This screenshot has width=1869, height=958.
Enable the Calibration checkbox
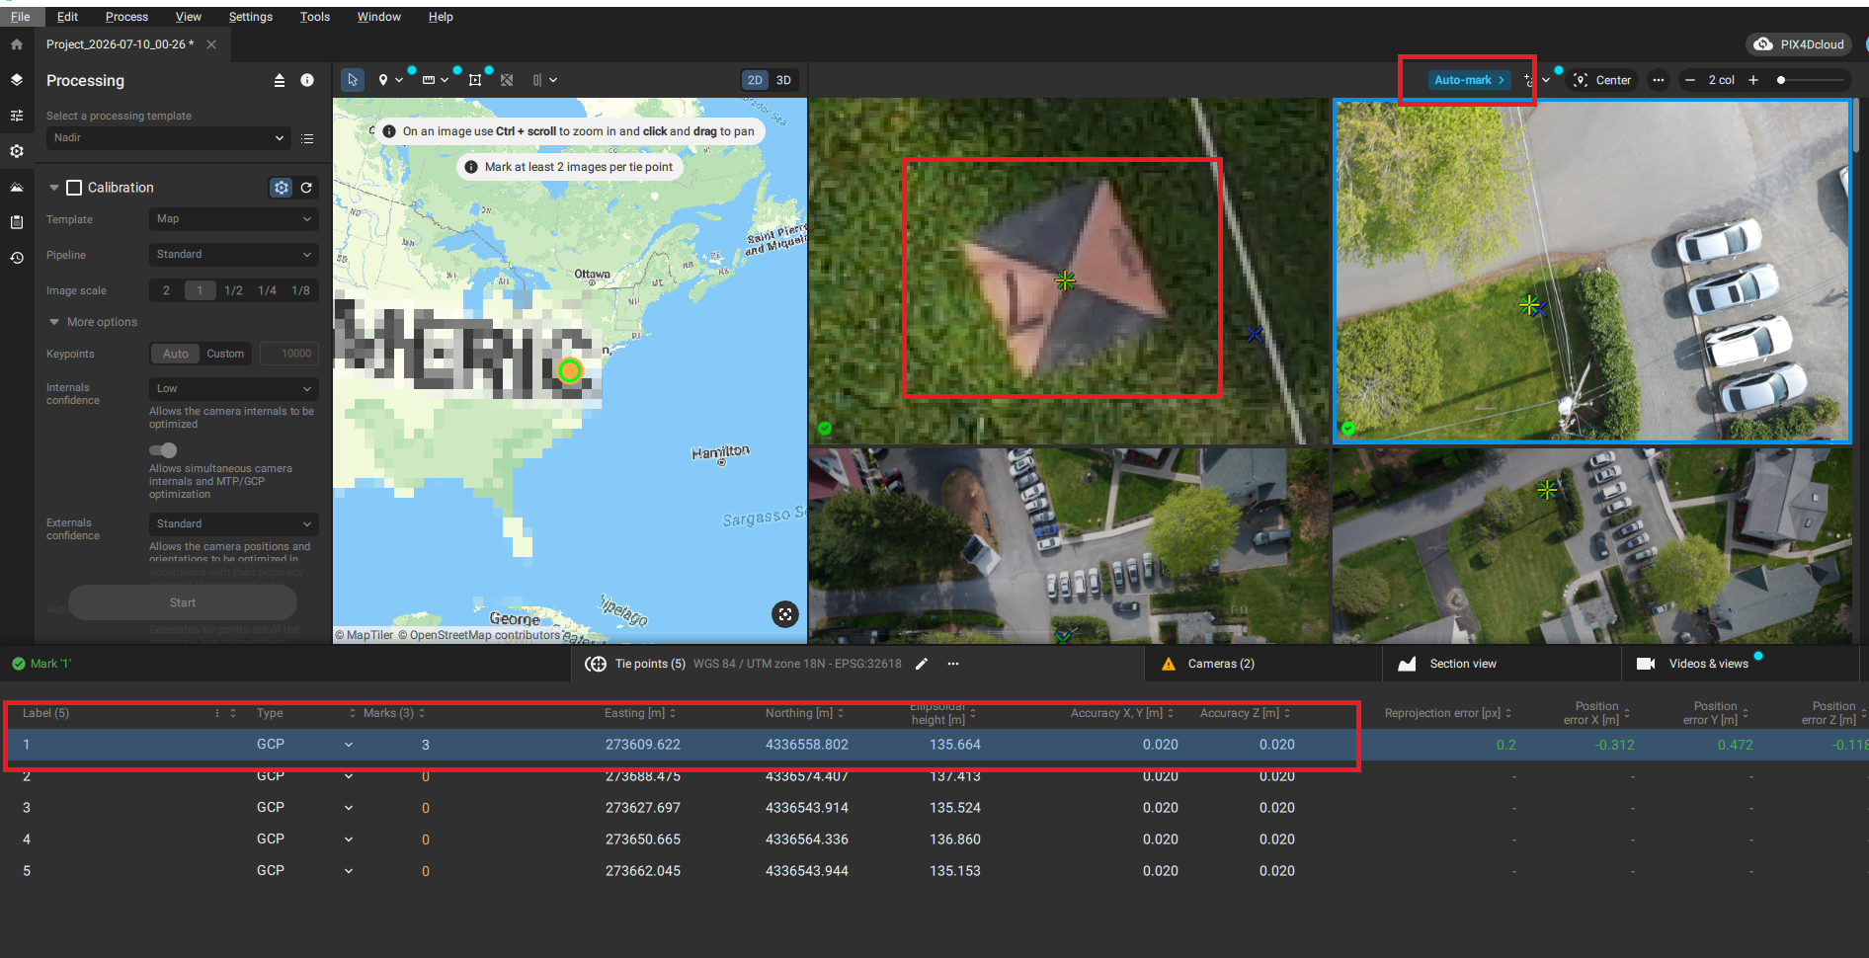point(74,188)
